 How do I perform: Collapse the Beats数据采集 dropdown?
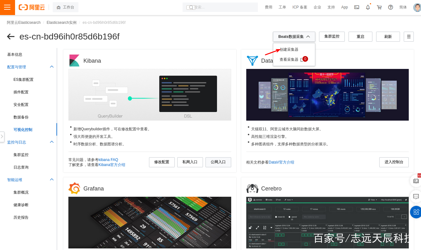pos(294,37)
